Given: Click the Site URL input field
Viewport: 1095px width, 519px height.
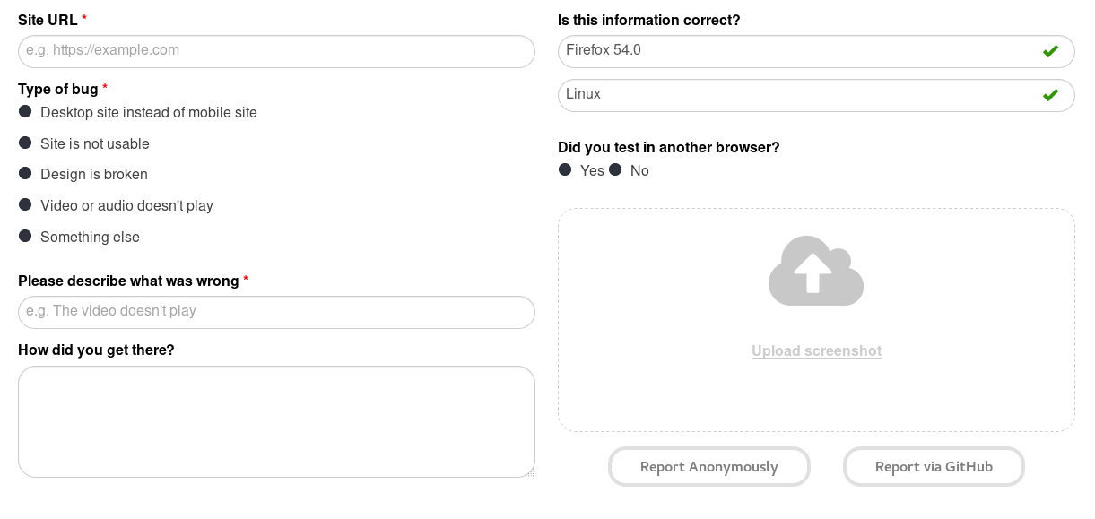Looking at the screenshot, I should (276, 51).
